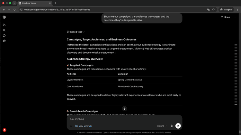Close the CJA Data Views tab
241x135 pixels.
point(50,3)
